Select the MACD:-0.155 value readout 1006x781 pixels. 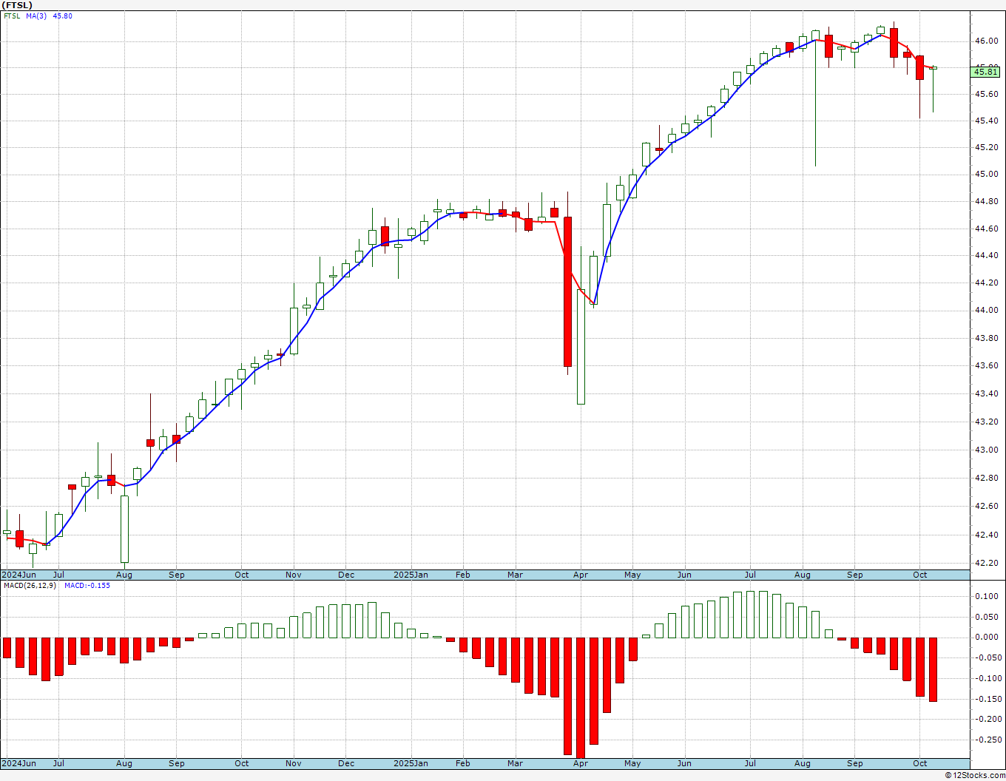87,586
